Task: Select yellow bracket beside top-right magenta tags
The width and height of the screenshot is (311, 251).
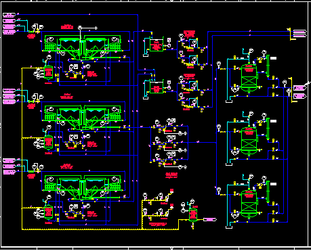Action: (291, 35)
